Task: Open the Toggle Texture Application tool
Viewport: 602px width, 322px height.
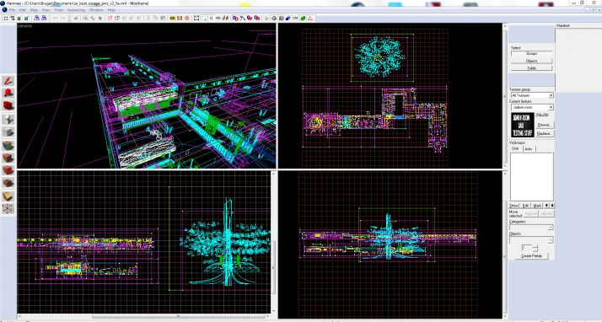Action: click(8, 146)
